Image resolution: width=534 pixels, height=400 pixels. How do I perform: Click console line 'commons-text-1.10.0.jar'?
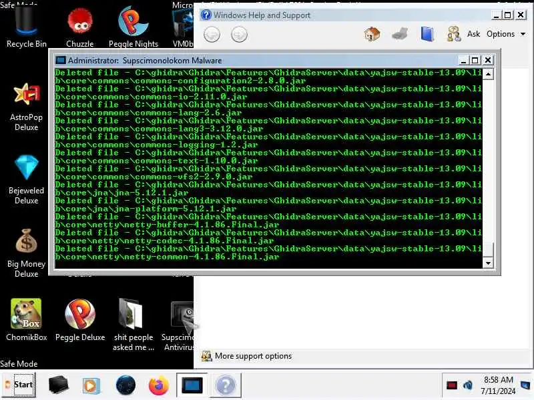coord(156,161)
